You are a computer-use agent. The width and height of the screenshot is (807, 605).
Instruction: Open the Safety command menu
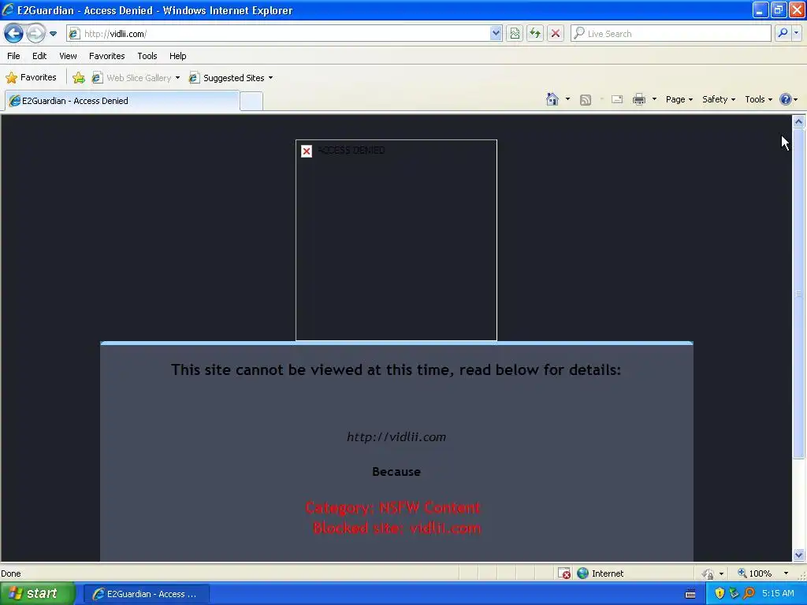(719, 99)
